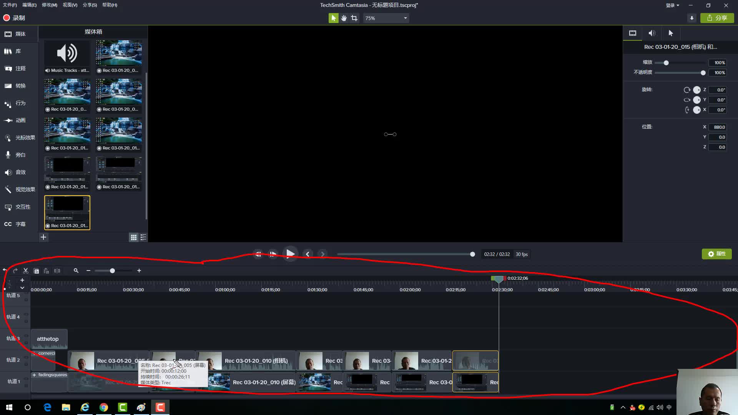Click the 录制 record button

tap(14, 18)
